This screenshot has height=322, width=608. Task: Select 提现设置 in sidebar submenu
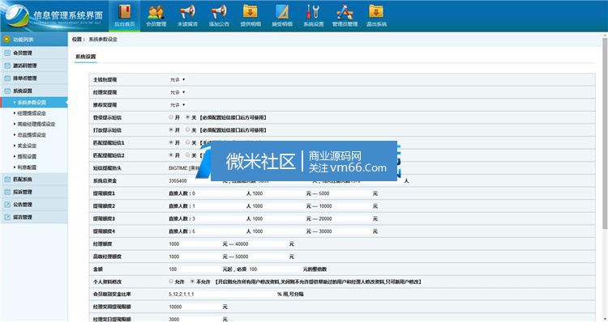click(x=27, y=156)
